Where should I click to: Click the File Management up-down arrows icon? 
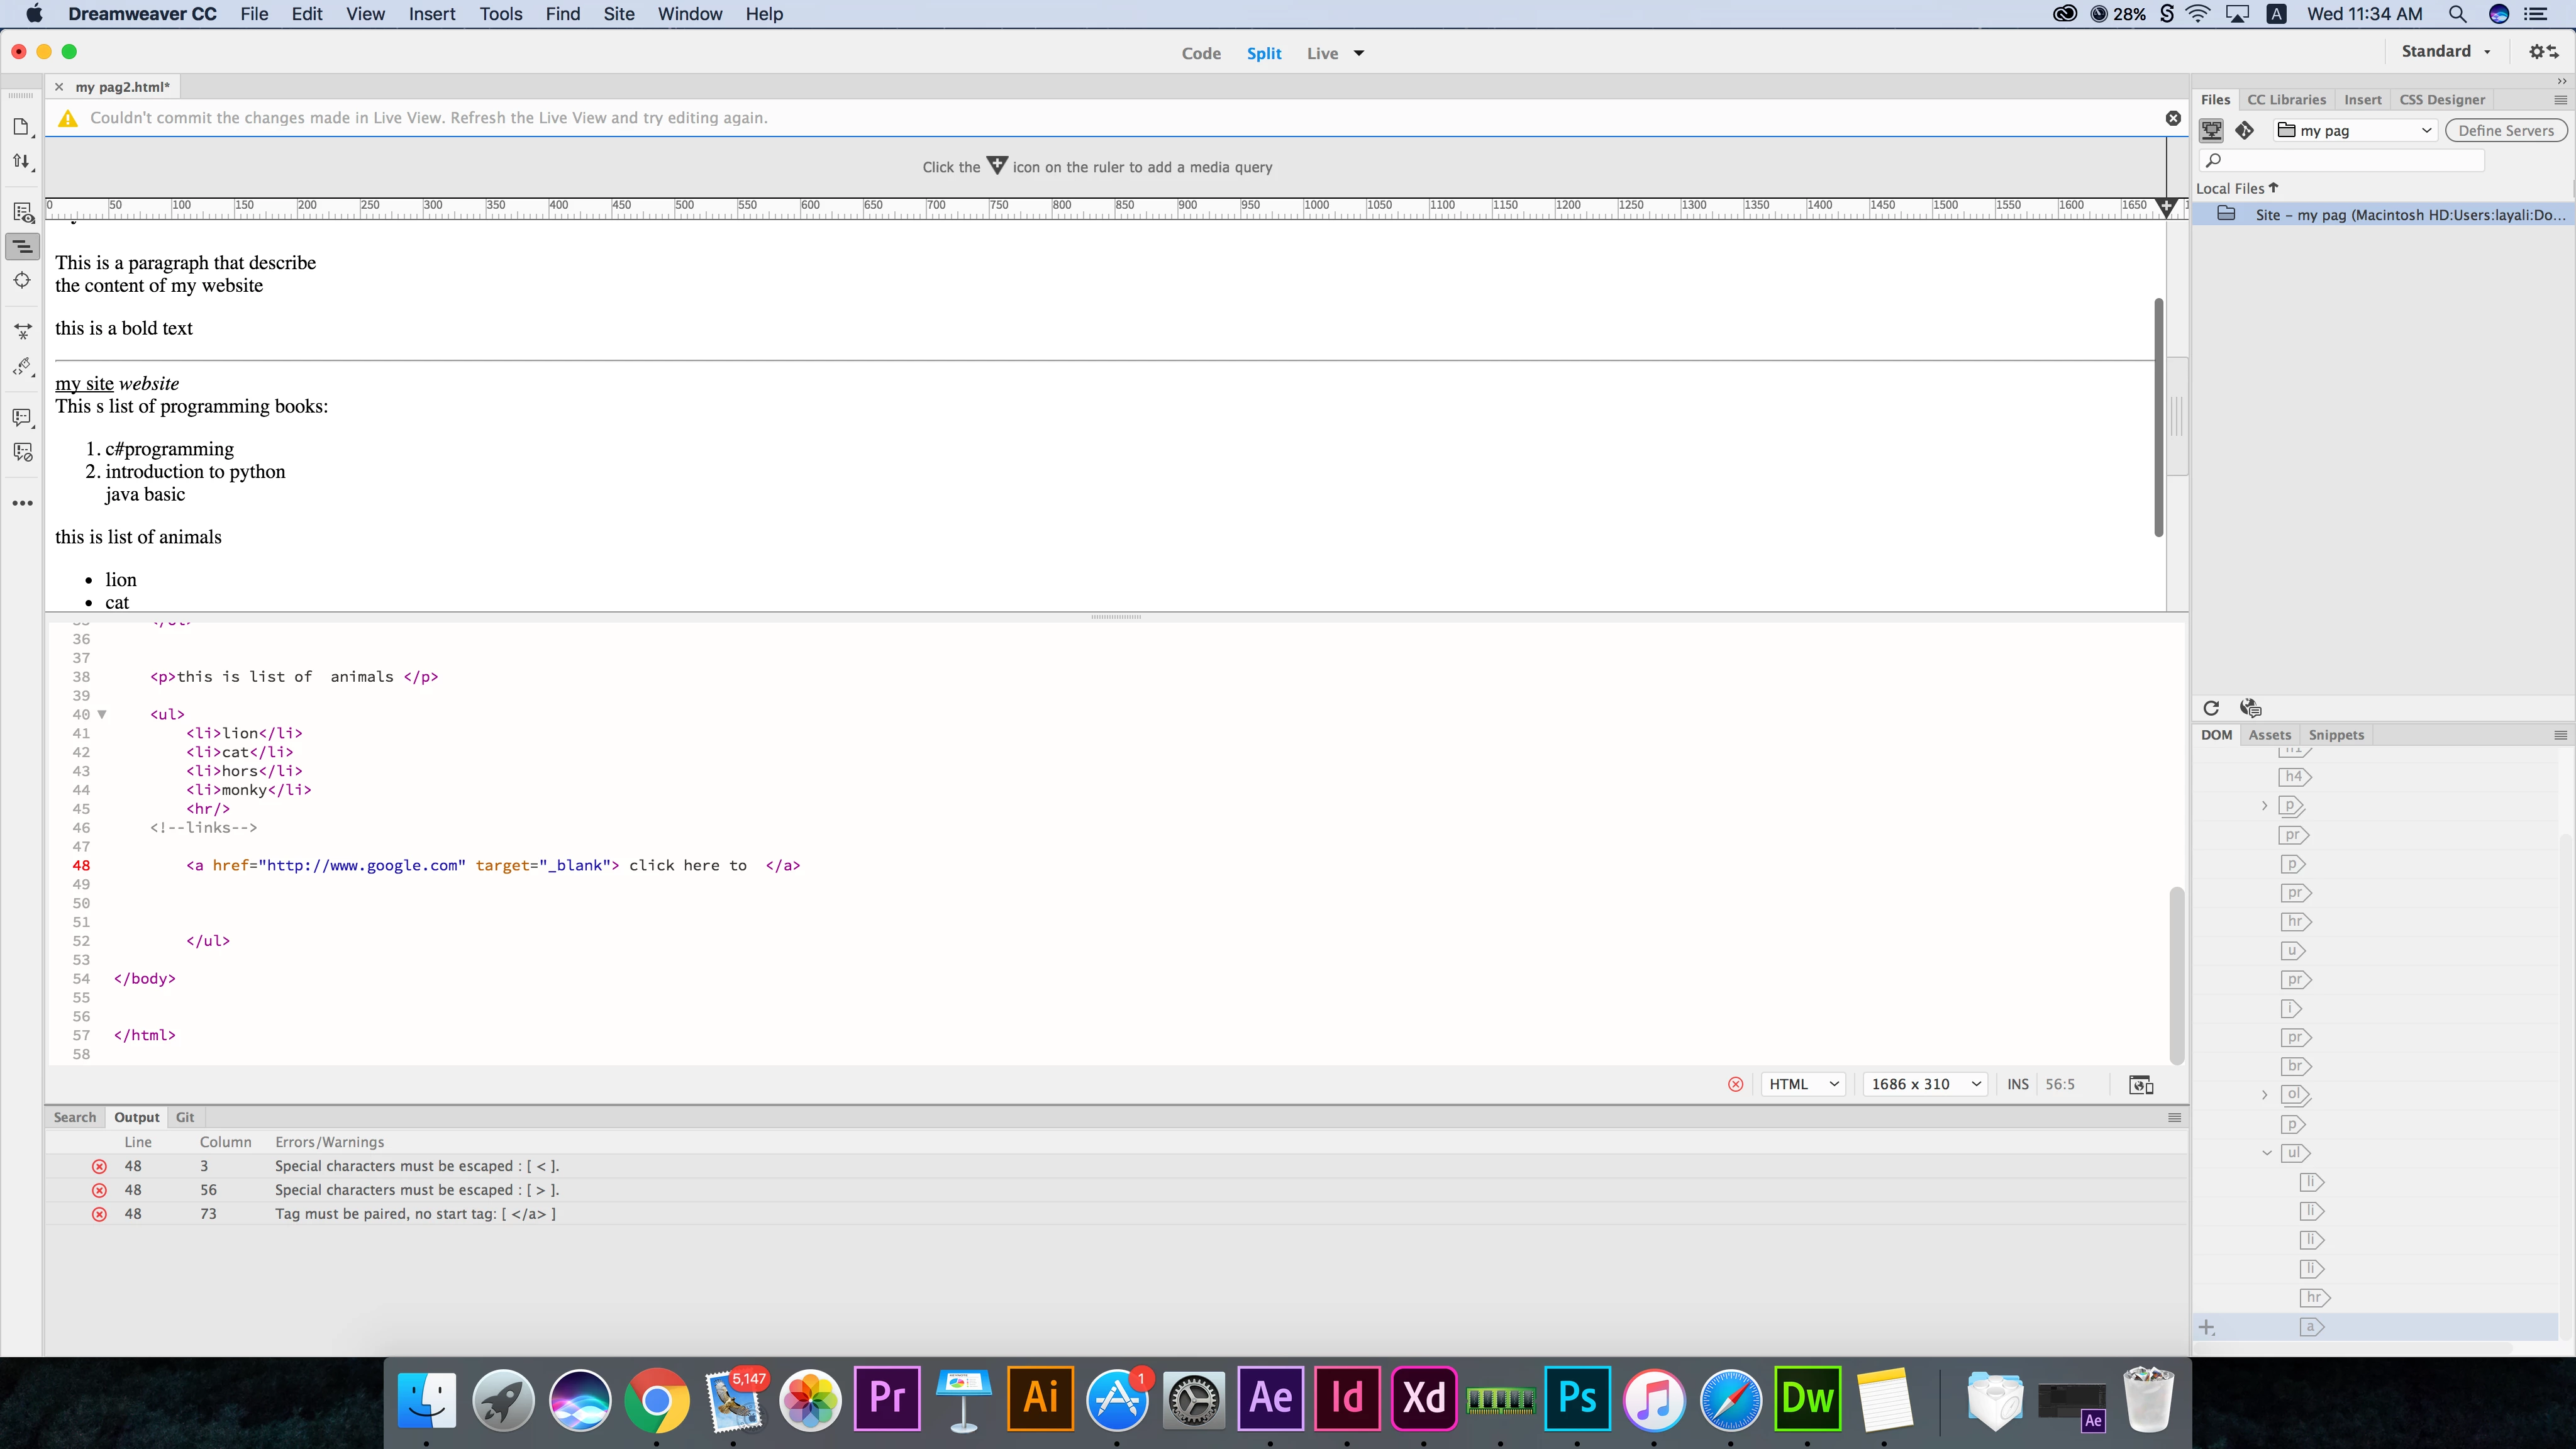pos(21,161)
